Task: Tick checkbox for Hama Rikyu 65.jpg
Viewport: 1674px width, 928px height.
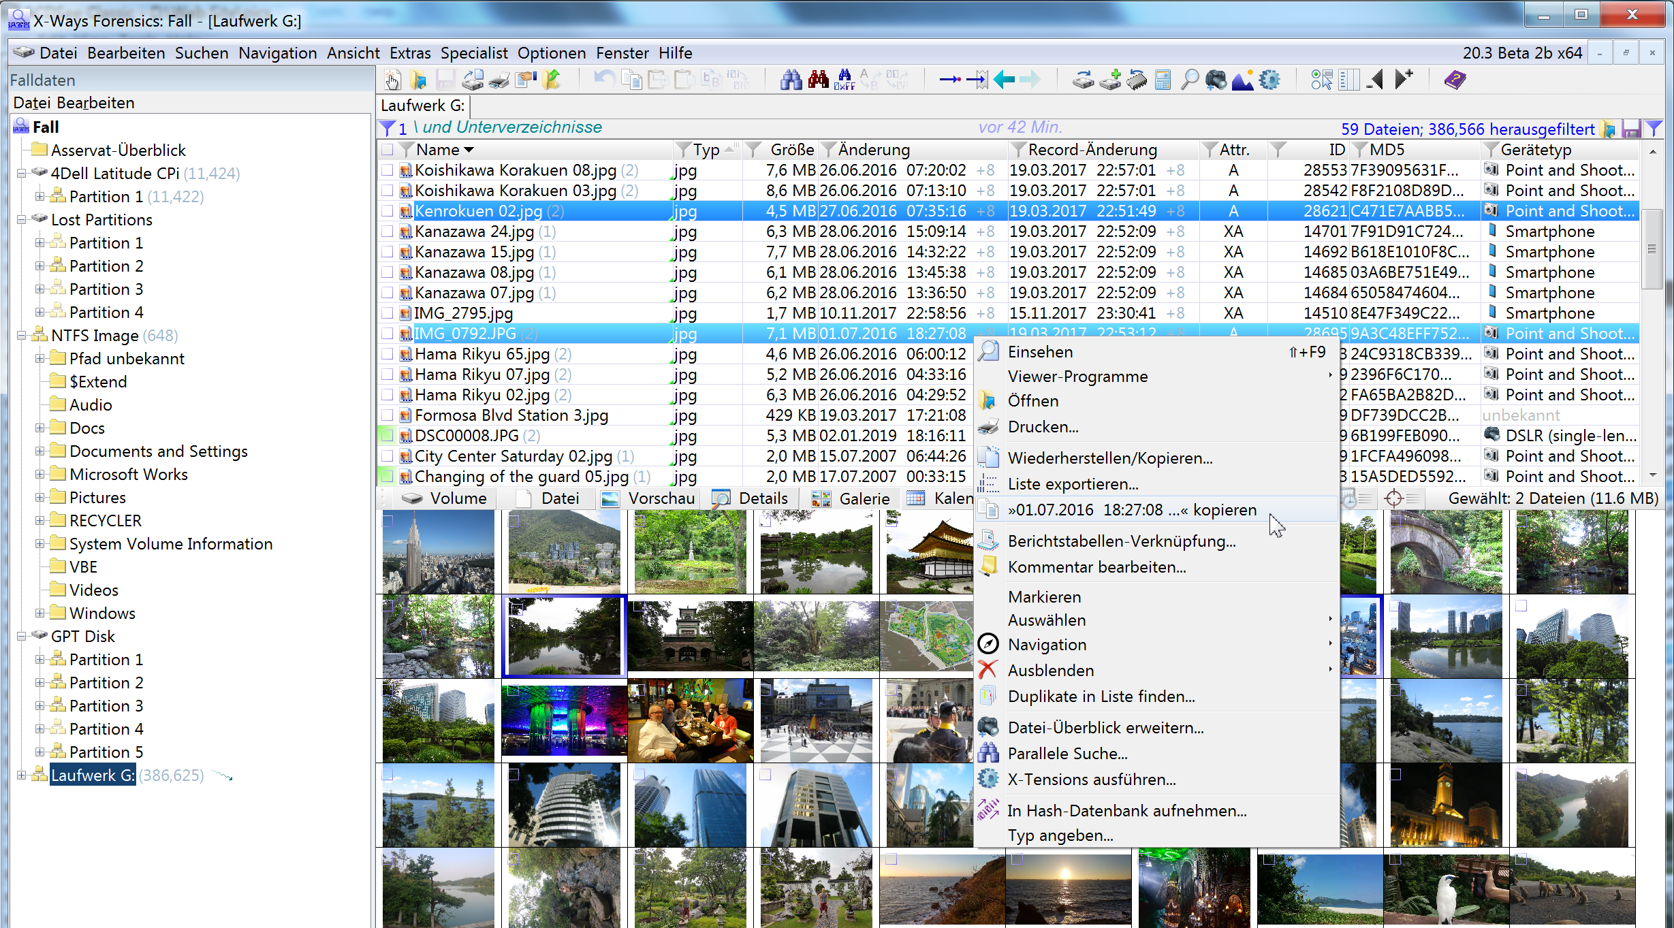Action: 388,354
